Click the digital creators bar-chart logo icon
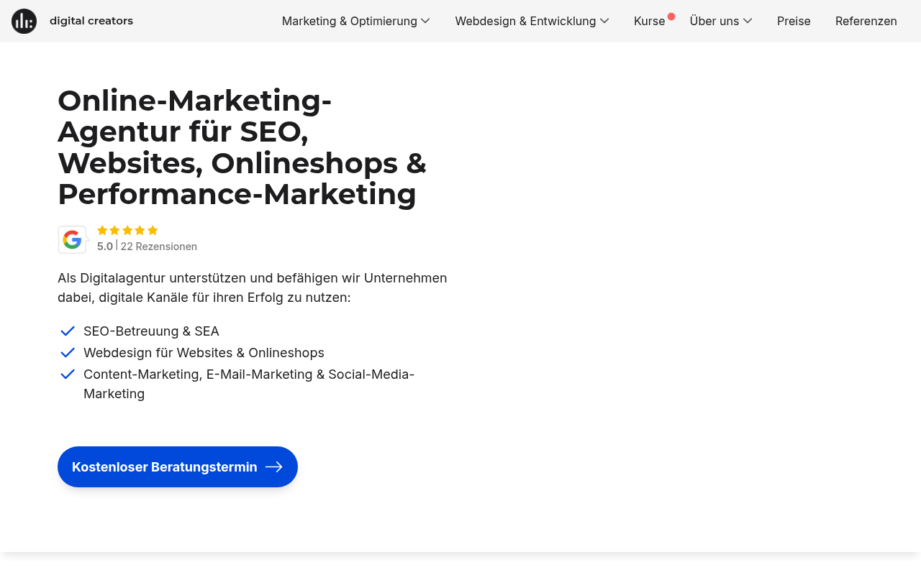Image resolution: width=921 pixels, height=575 pixels. pyautogui.click(x=24, y=21)
